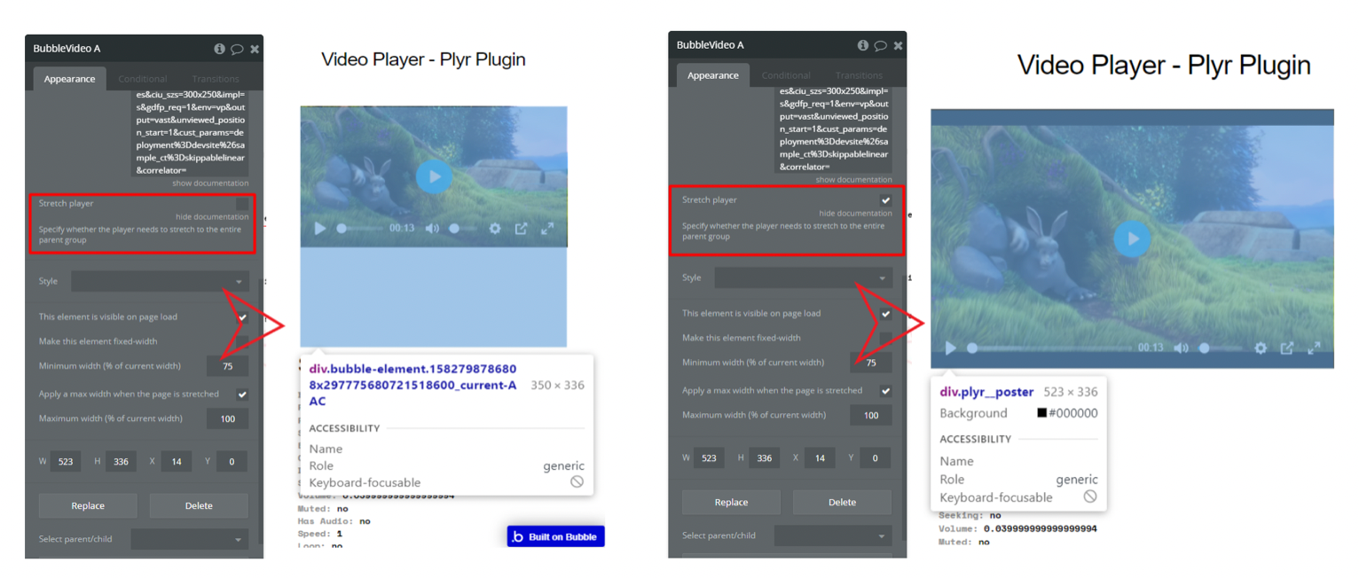
Task: Enable the unchecked Stretch player checkbox
Action: coord(242,203)
